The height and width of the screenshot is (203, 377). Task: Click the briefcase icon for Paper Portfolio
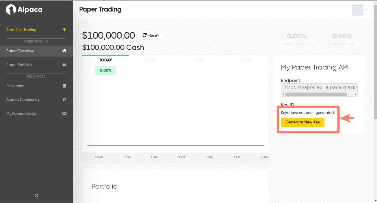tap(64, 65)
